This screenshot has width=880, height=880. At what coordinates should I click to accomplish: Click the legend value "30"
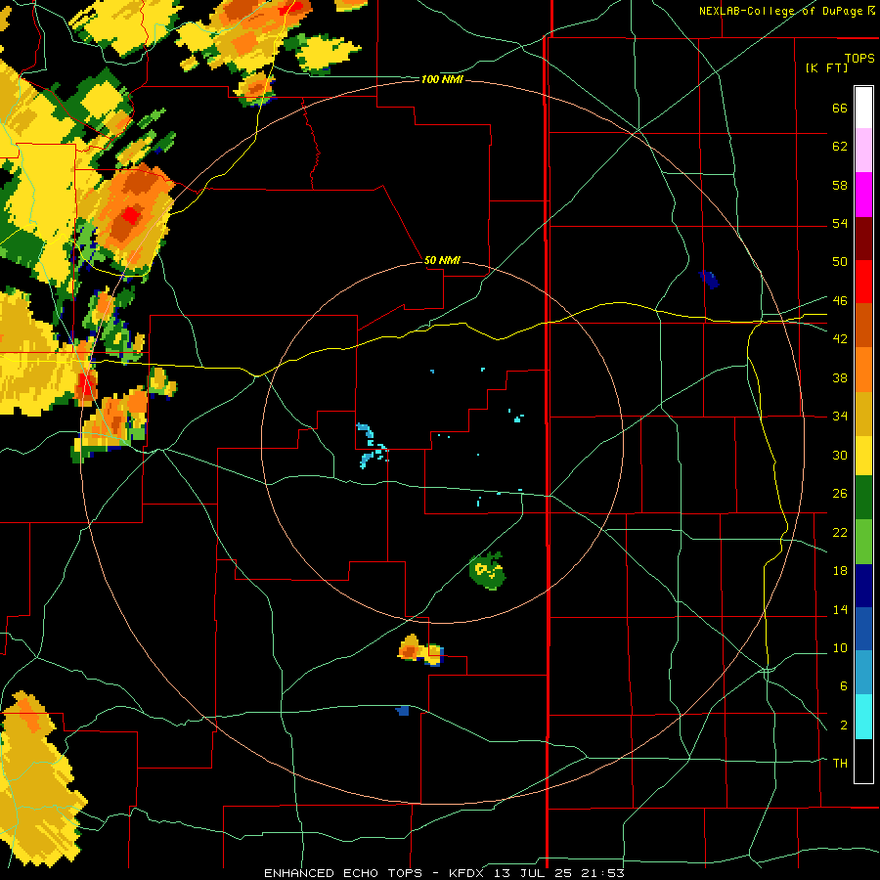click(x=840, y=455)
